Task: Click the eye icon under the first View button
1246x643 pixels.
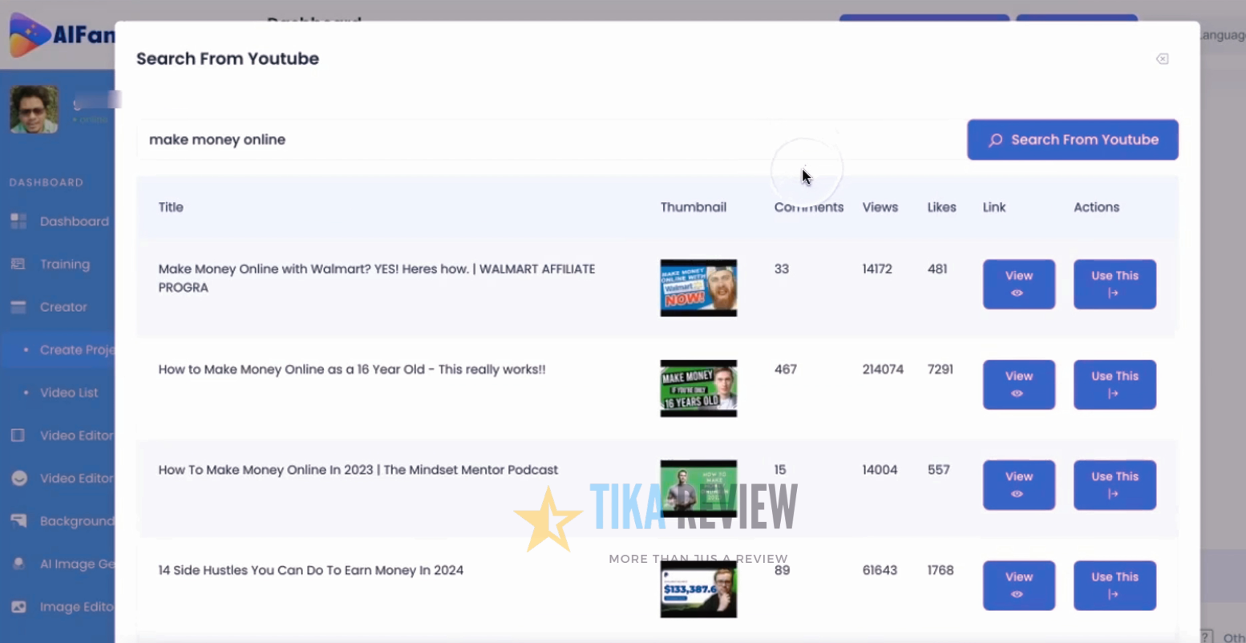Action: tap(1018, 294)
